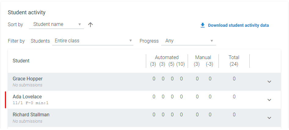Select the Grace Hopper student name
Screen dimensions: 289x130
(x=28, y=79)
